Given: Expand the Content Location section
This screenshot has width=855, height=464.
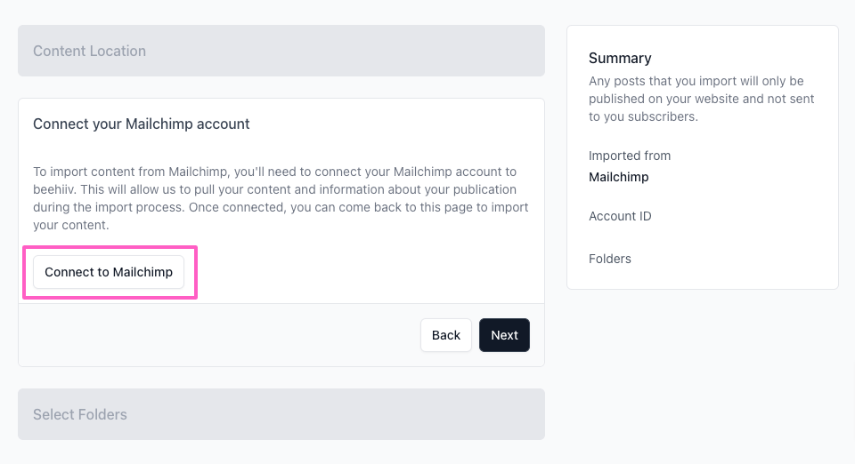Looking at the screenshot, I should tap(281, 51).
